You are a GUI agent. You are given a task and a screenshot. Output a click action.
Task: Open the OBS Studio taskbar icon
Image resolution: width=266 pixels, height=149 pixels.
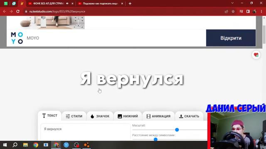coord(76,145)
